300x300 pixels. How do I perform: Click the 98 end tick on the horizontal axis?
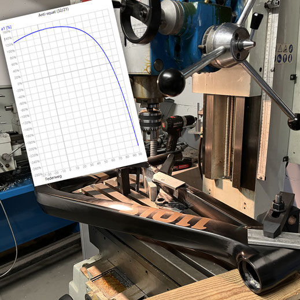140,154
